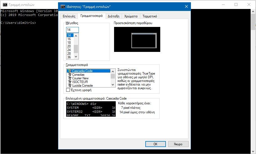
Task: Switch to the Επιλογές tab
Action: point(69,16)
